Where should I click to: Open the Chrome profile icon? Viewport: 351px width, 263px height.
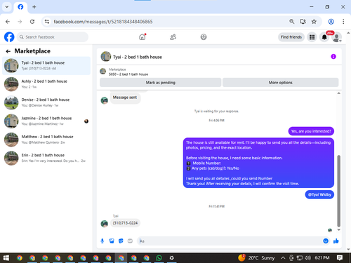(x=331, y=22)
